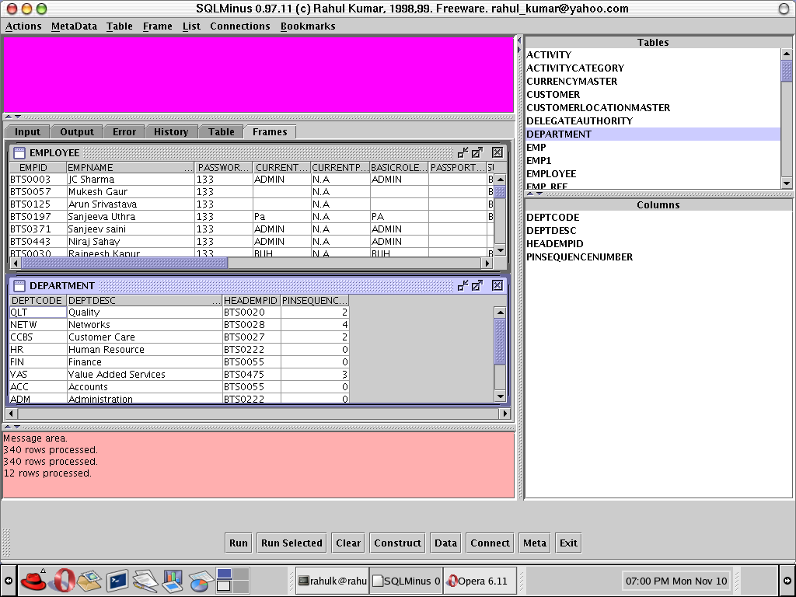Hide the panel using its right-edge arrow

click(787, 581)
